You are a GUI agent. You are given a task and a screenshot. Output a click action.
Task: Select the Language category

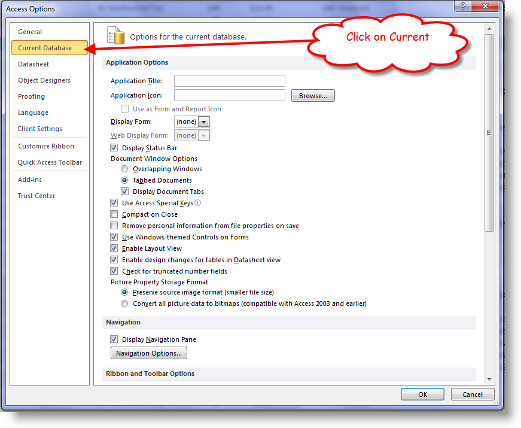click(33, 112)
